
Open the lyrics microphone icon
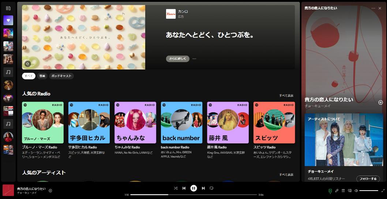click(337, 191)
